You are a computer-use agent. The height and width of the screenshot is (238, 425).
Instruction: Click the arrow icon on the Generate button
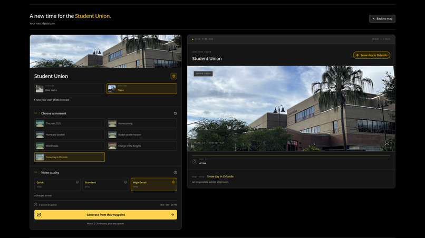click(x=172, y=215)
